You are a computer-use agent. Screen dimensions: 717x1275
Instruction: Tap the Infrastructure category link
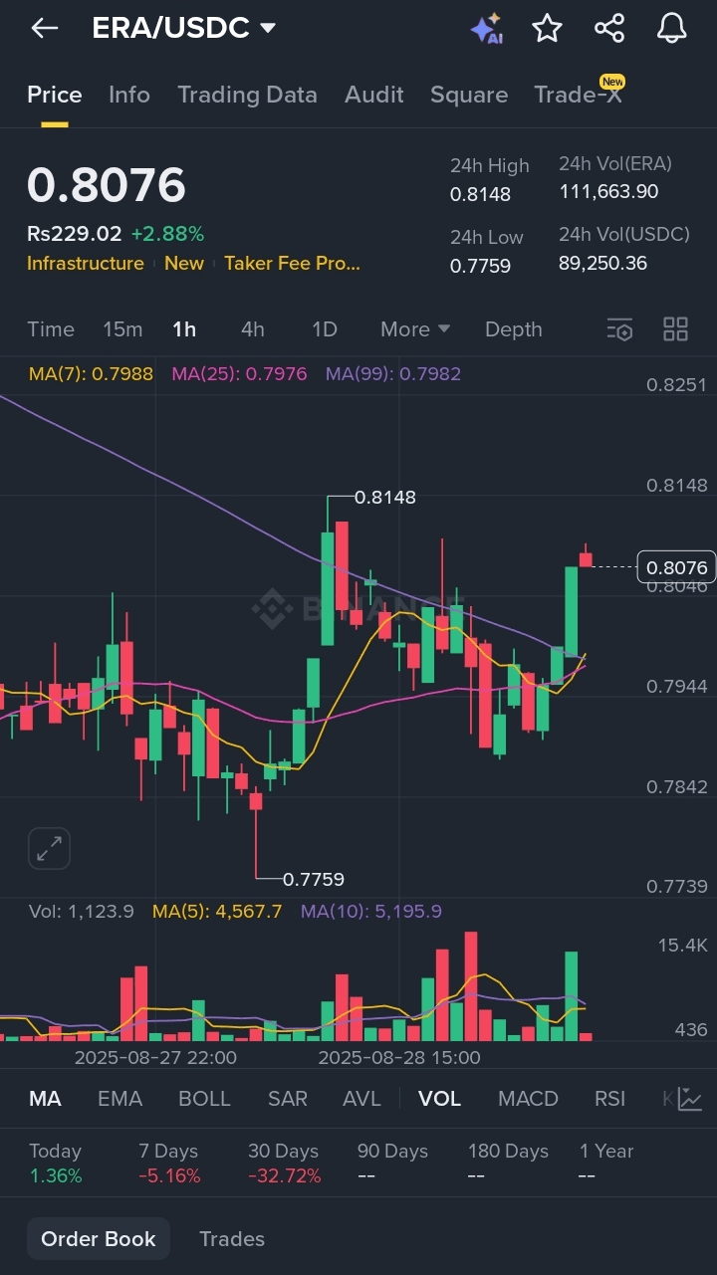click(86, 264)
